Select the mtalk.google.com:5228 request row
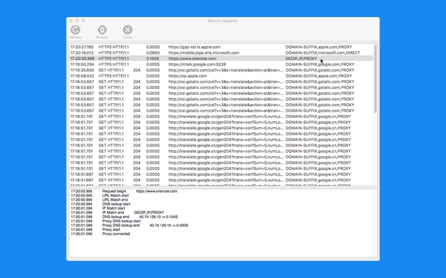The height and width of the screenshot is (278, 446). (x=221, y=64)
